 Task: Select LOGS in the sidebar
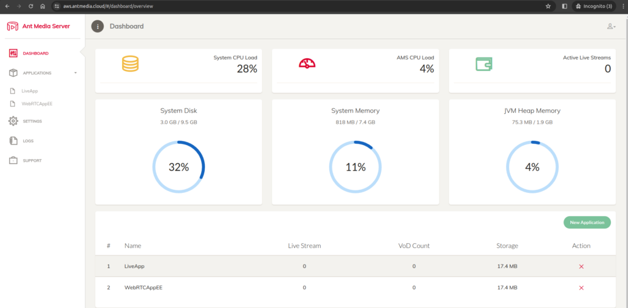[28, 141]
